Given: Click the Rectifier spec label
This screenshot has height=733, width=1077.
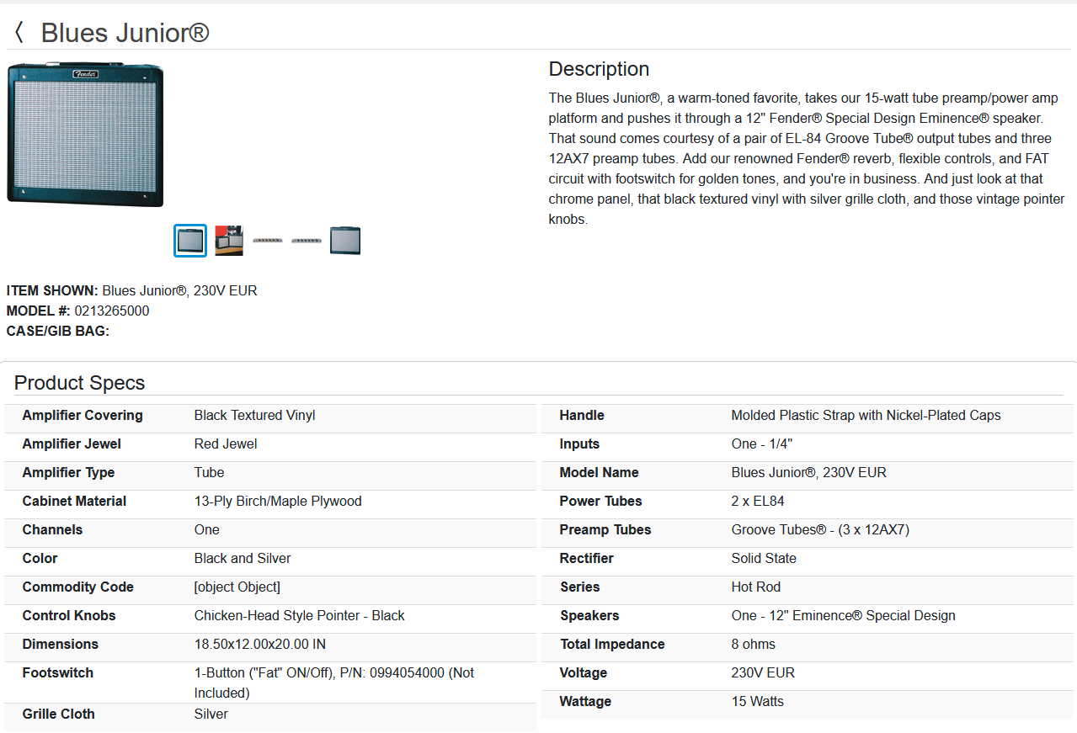Looking at the screenshot, I should click(x=587, y=558).
